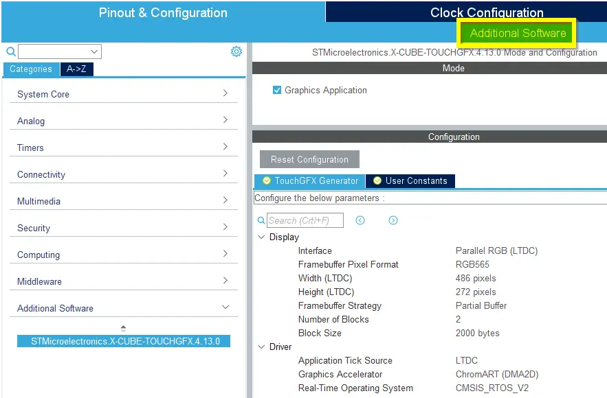Viewport: 607px width, 398px height.
Task: Click the Mode section header
Action: (x=430, y=68)
